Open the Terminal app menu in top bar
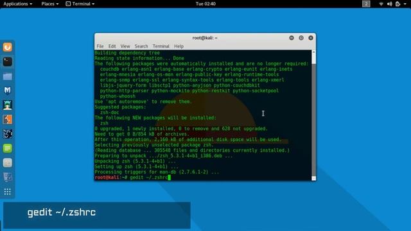 point(80,4)
